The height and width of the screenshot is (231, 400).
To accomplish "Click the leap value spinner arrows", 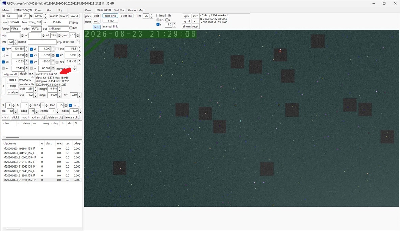I will [66, 105].
